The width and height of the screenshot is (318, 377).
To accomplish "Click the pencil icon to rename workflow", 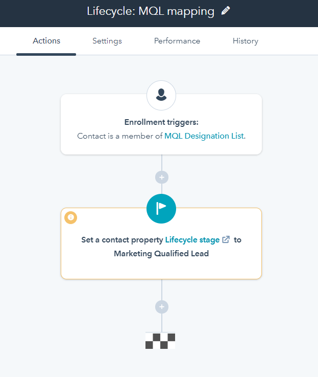I will pos(226,11).
